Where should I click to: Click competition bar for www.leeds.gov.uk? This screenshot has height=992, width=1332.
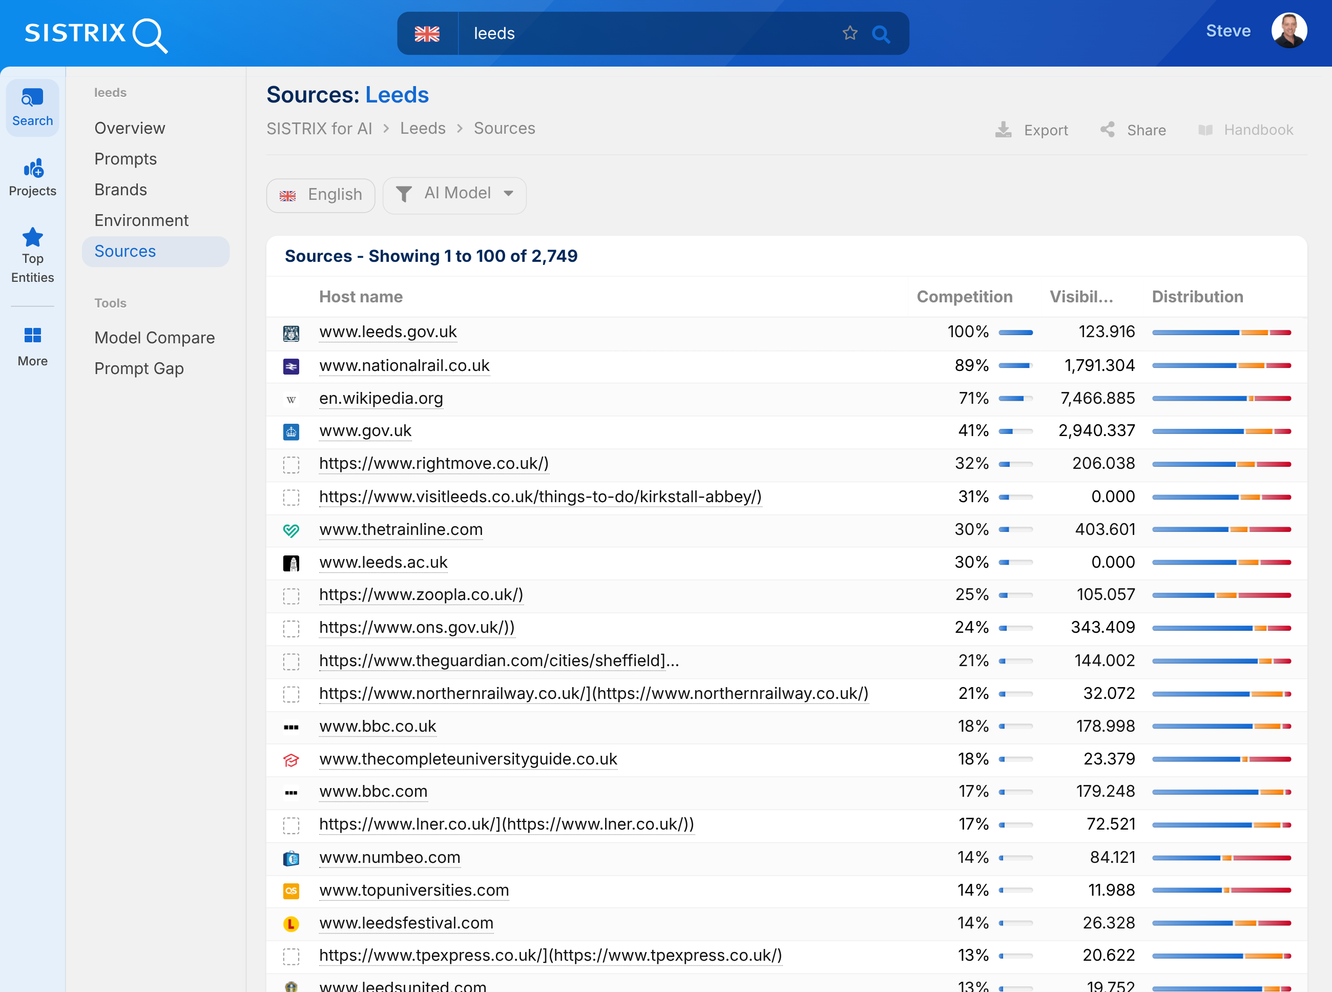point(1015,333)
